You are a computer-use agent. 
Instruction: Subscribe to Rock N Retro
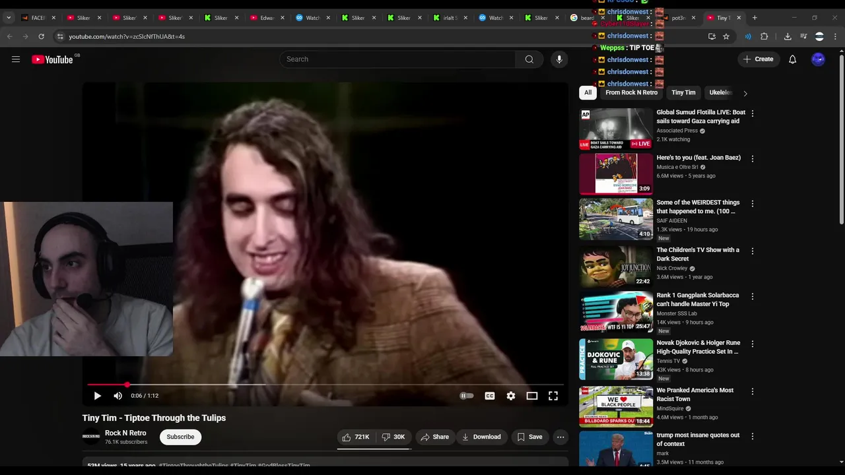pos(180,437)
